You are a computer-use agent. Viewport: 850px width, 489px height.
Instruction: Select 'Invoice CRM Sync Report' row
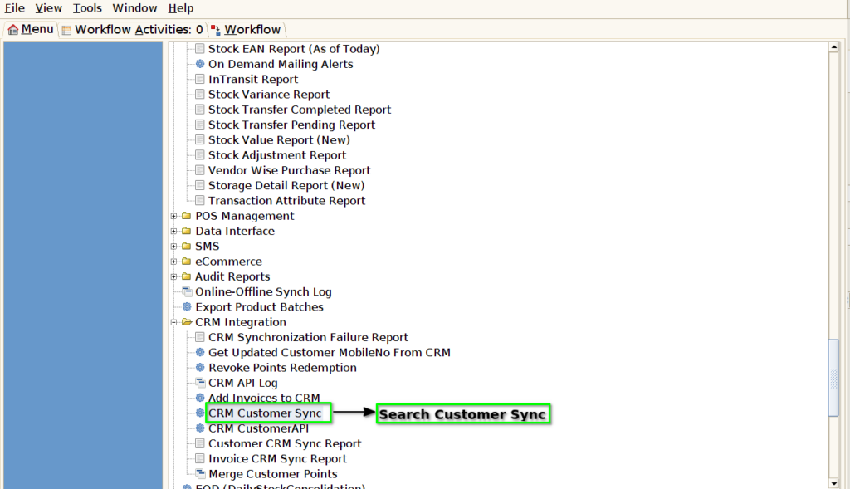[277, 458]
